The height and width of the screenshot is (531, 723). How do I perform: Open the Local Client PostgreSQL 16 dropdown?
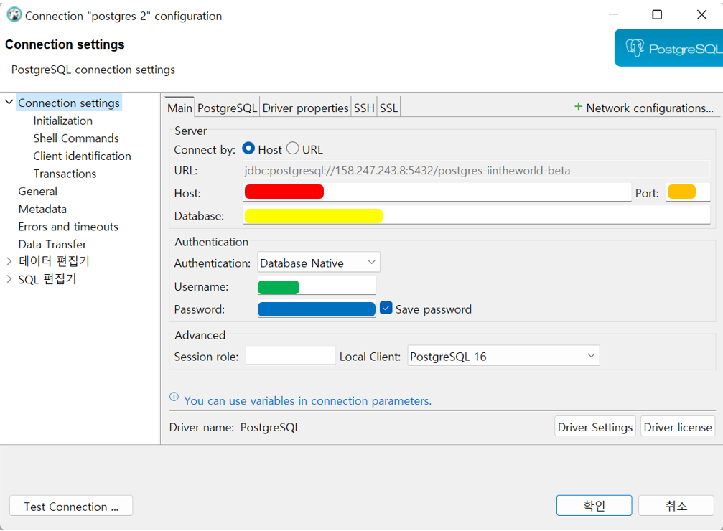tap(503, 356)
